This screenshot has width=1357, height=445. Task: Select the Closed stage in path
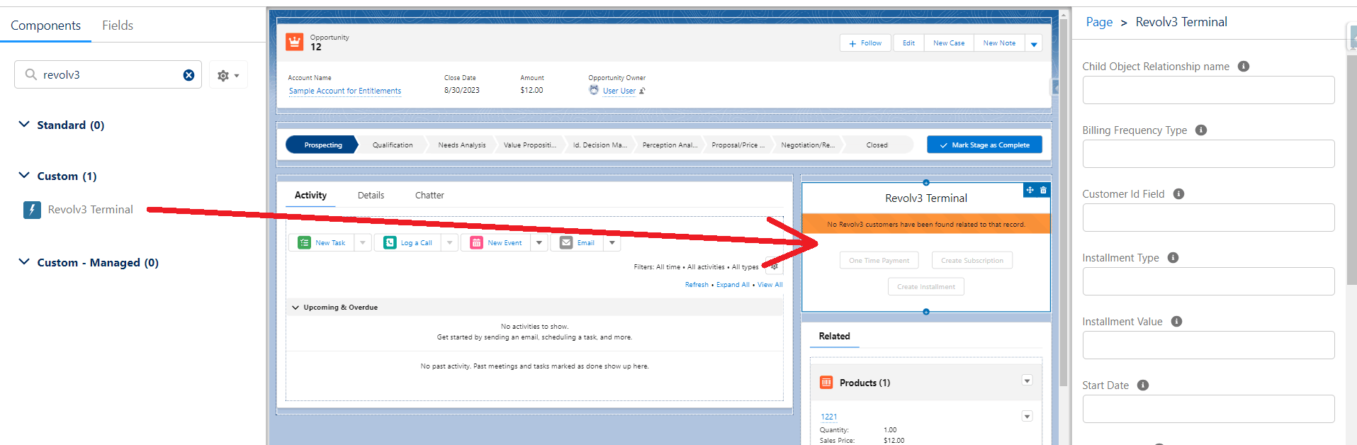877,145
